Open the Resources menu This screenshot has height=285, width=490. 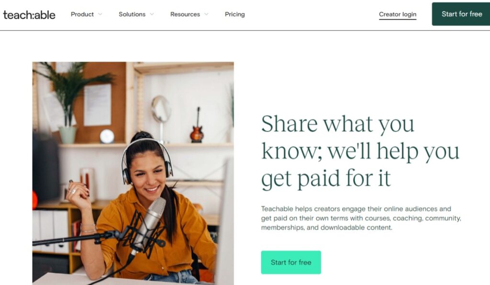pos(185,14)
